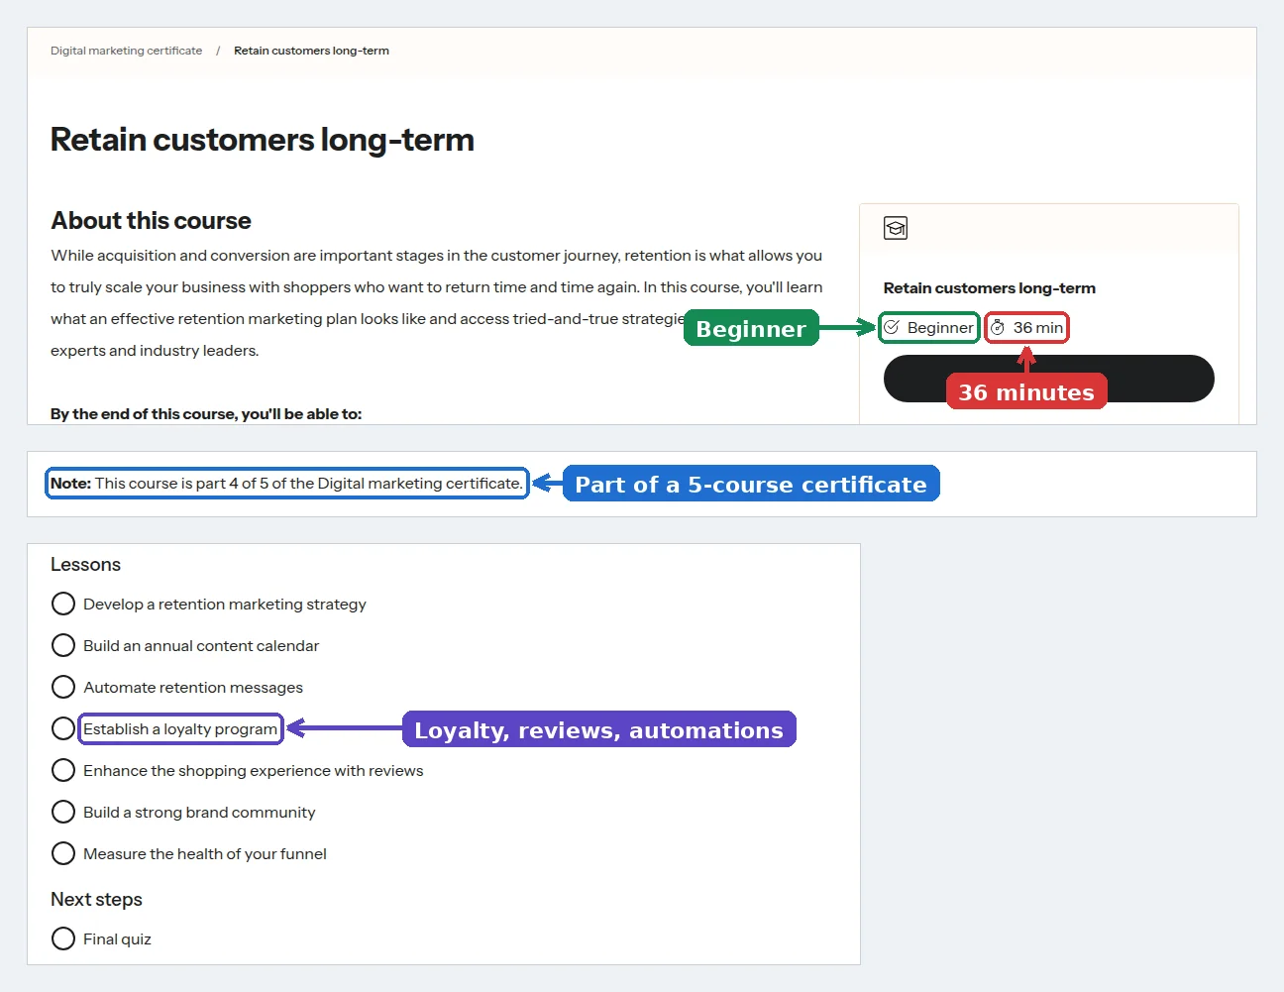Open the Develop a retention marketing strategy lesson
This screenshot has width=1284, height=992.
click(x=225, y=605)
